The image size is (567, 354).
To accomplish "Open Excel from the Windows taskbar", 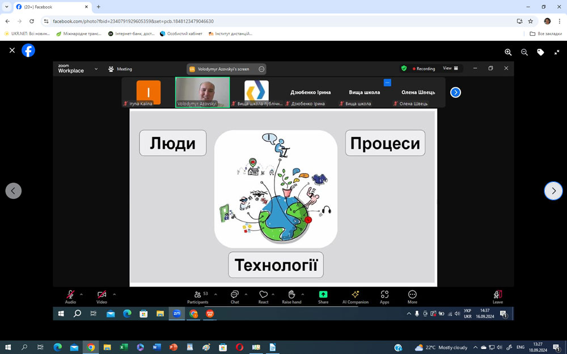I will (124, 347).
